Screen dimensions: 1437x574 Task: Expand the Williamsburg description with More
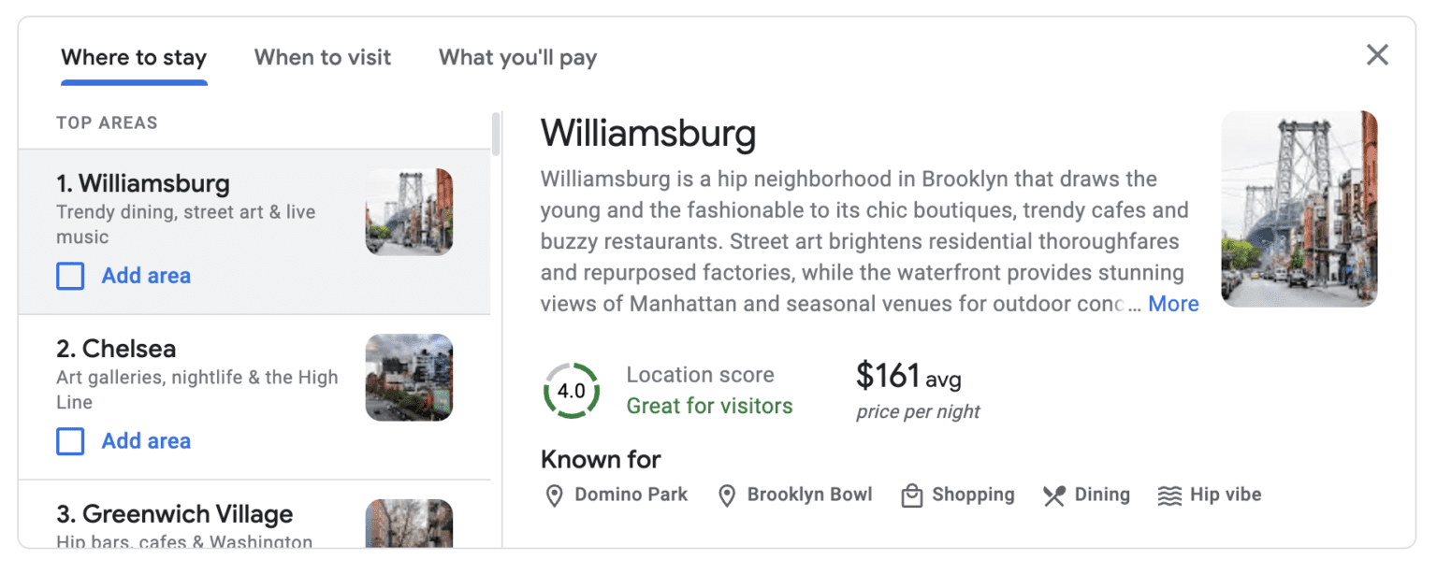pyautogui.click(x=1173, y=303)
